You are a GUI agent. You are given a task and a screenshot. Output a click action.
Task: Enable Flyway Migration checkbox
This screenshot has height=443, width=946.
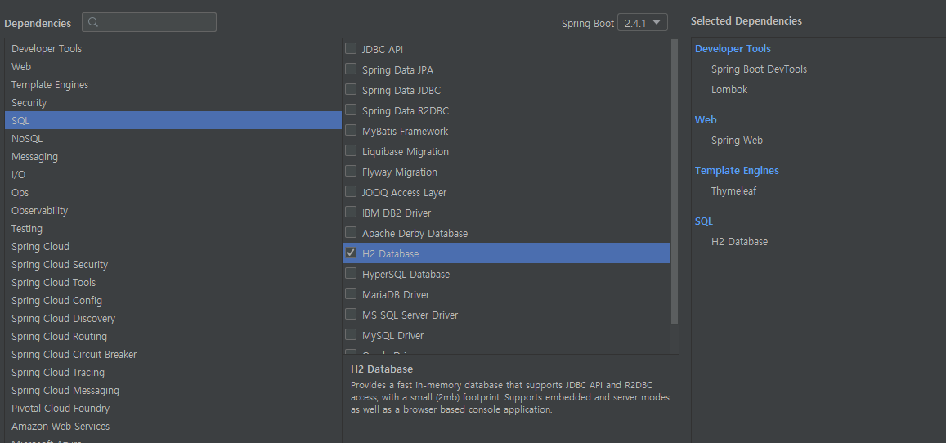point(351,171)
